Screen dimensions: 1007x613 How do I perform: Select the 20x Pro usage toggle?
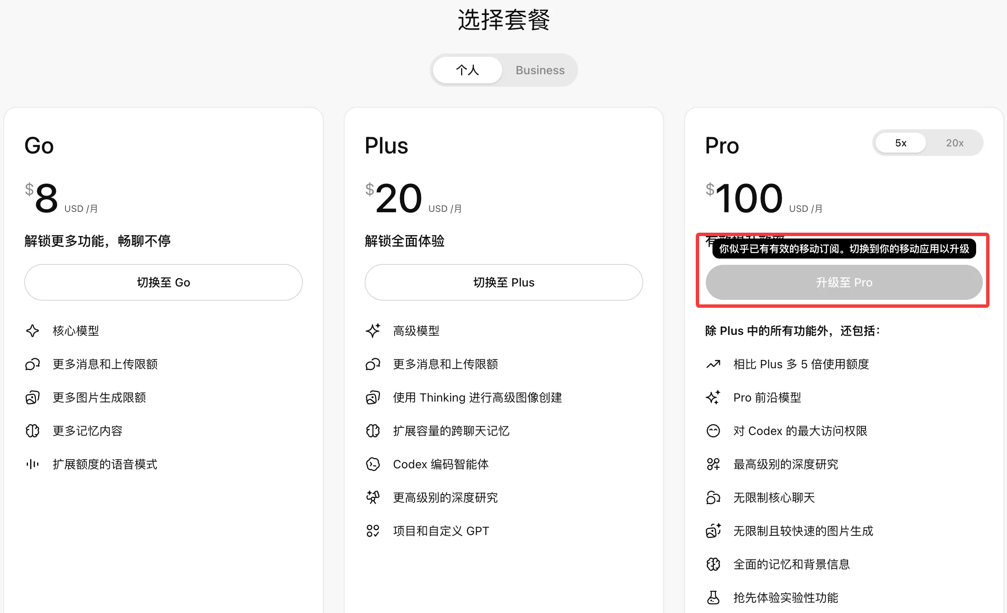pos(954,143)
